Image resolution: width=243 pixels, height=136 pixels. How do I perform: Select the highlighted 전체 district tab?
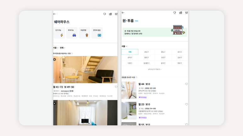(x=130, y=52)
